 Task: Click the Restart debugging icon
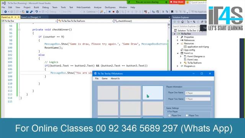pos(118,12)
